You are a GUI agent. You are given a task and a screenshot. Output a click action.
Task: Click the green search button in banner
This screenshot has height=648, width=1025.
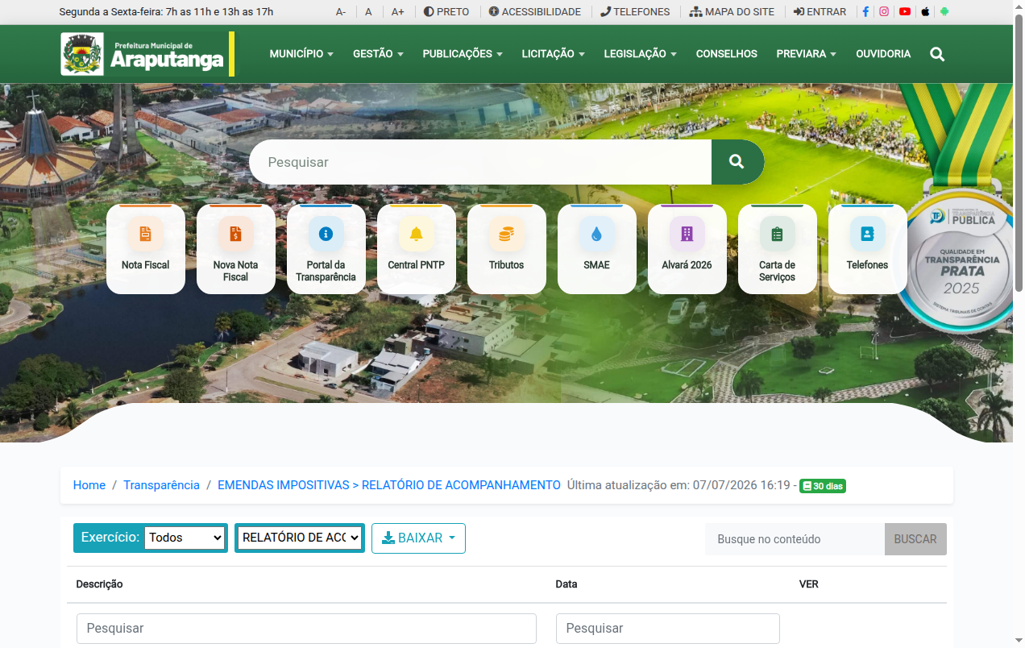pyautogui.click(x=737, y=162)
